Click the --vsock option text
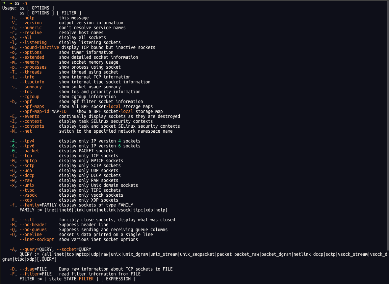 tap(28, 195)
